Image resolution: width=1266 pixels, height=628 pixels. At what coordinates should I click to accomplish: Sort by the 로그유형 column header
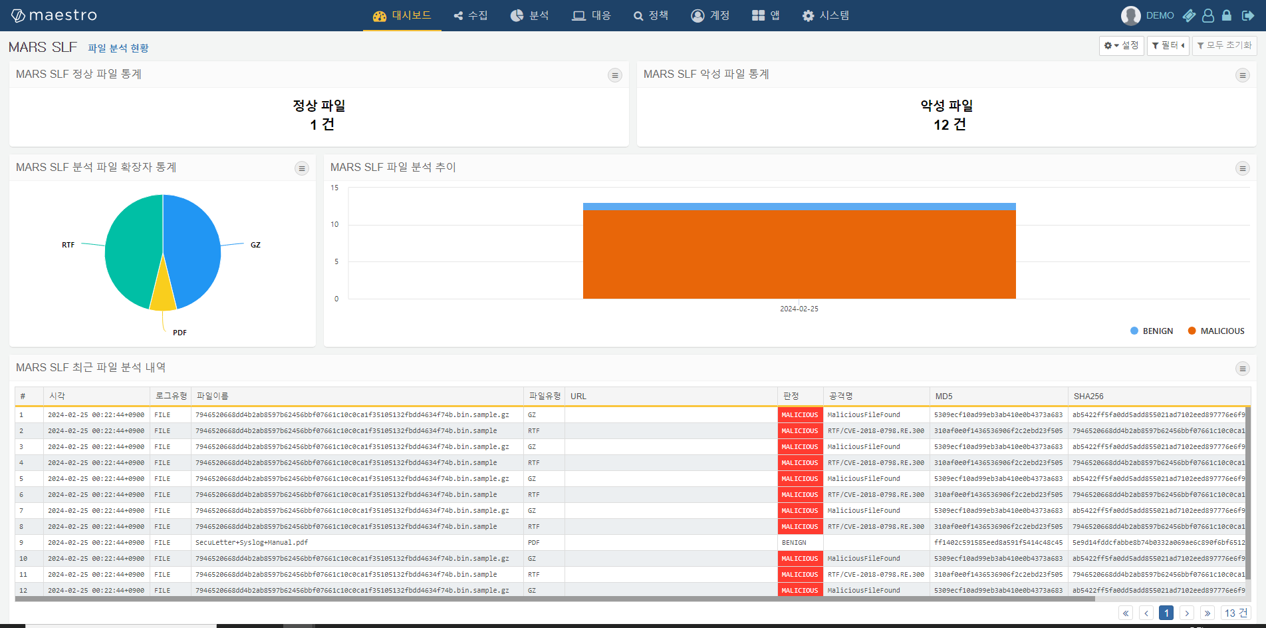point(171,396)
